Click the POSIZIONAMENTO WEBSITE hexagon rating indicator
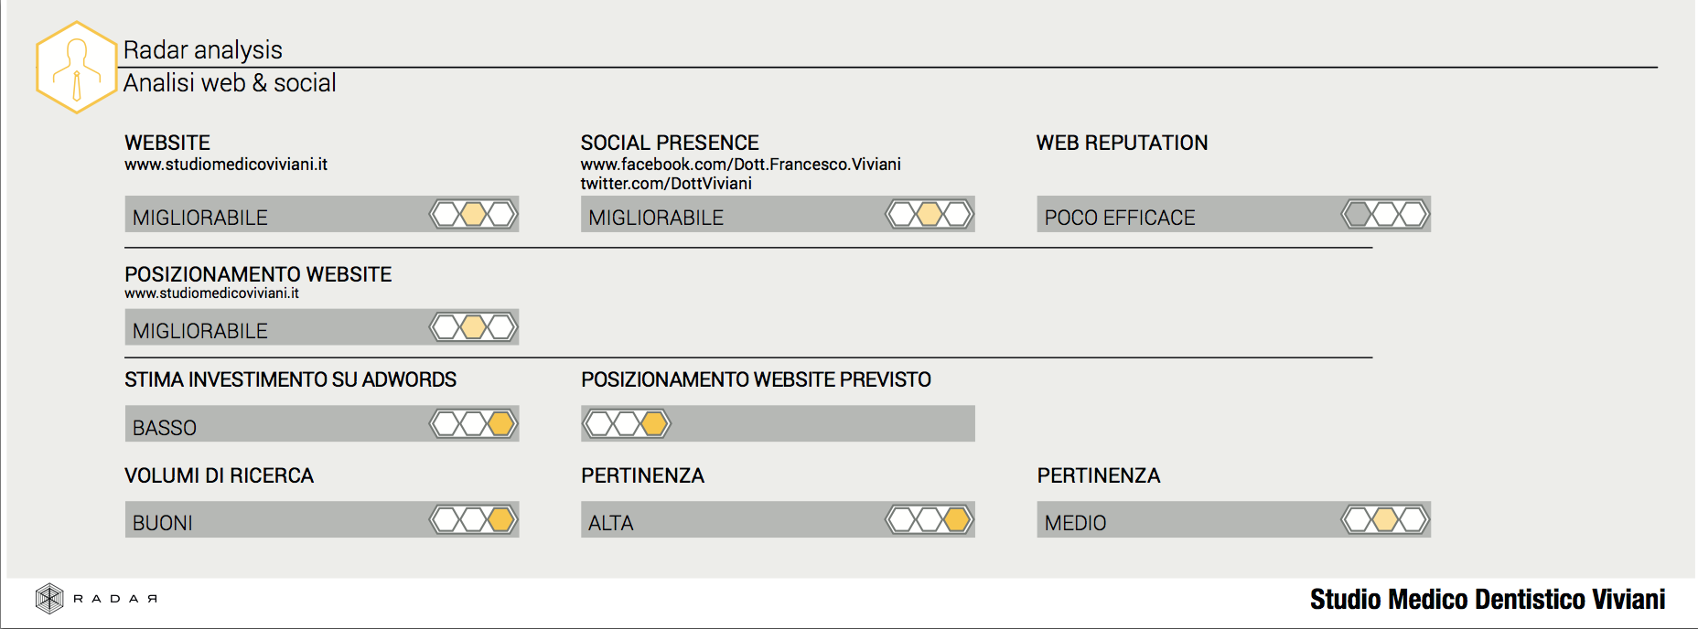This screenshot has width=1698, height=629. pyautogui.click(x=474, y=327)
